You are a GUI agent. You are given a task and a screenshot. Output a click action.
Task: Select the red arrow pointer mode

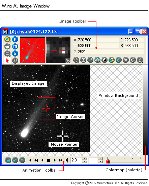coord(8,61)
